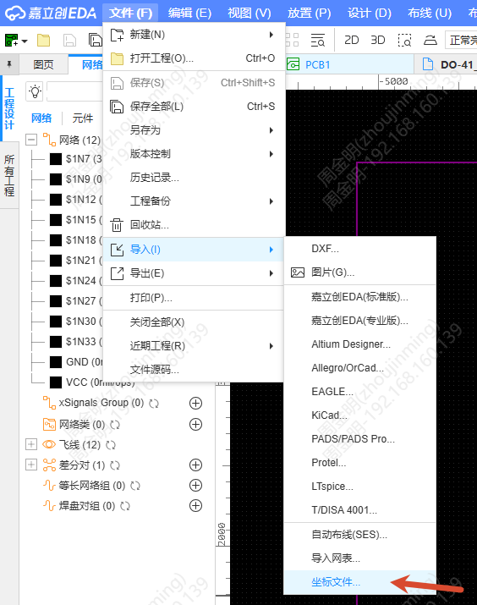The height and width of the screenshot is (605, 477).
Task: Click the lightbulb icon beside the search box
Action: click(x=35, y=91)
